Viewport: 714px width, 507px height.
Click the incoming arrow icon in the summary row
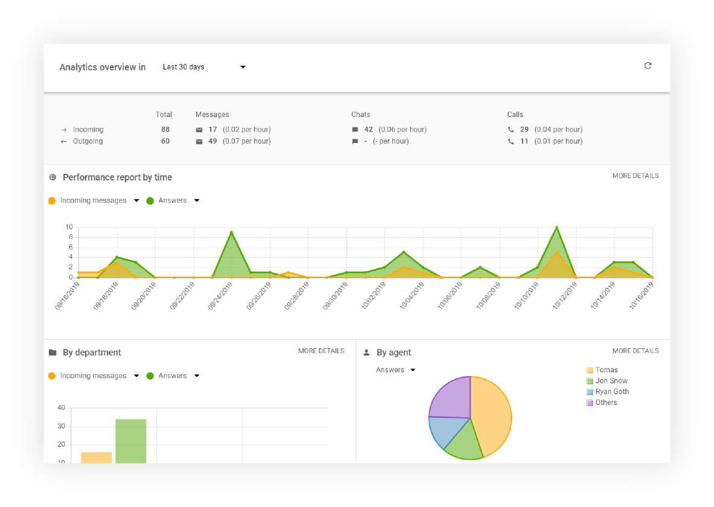(64, 129)
